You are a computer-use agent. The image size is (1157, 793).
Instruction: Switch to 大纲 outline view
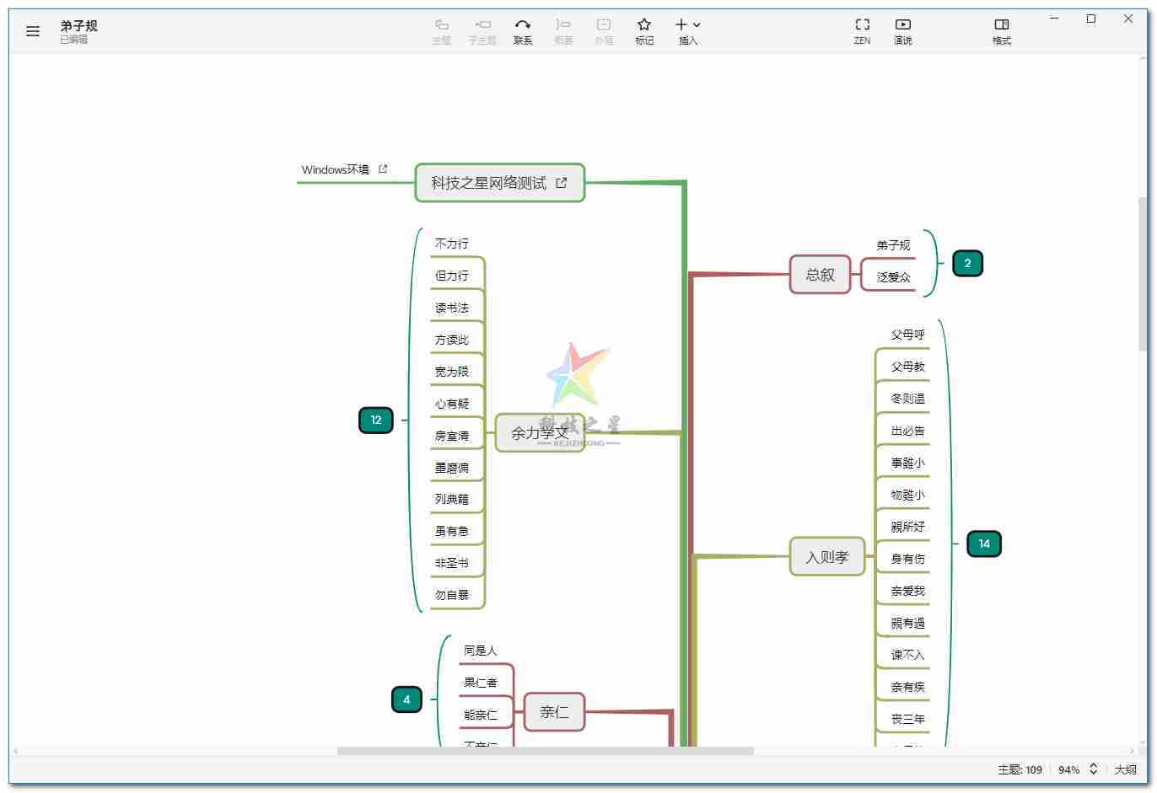tap(1125, 769)
